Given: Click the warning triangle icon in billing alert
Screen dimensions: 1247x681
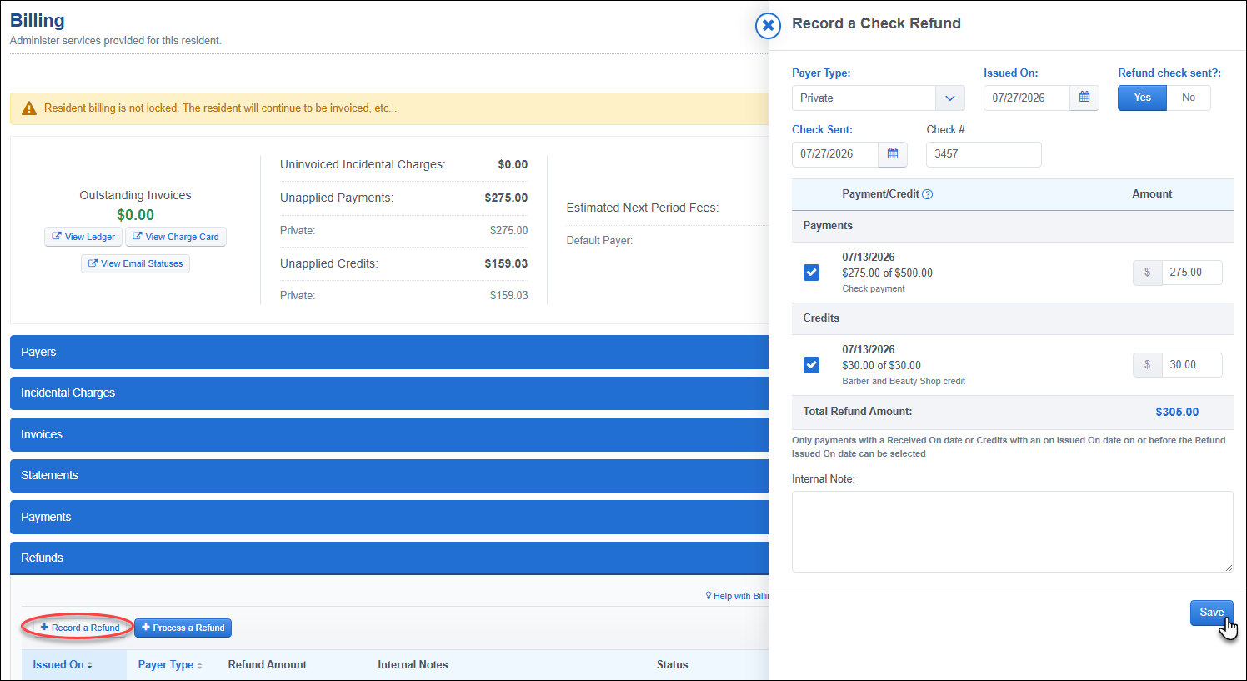Looking at the screenshot, I should coord(29,108).
